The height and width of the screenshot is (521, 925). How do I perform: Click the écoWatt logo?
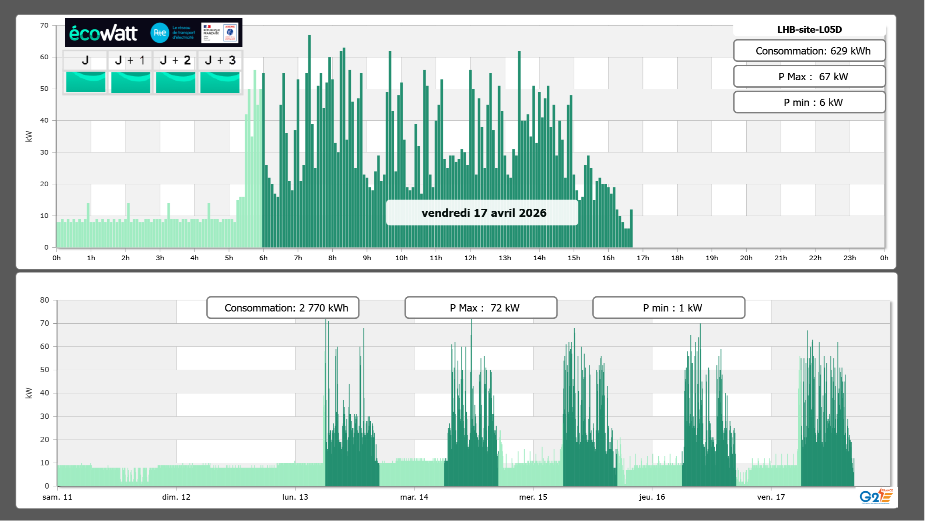pos(103,33)
